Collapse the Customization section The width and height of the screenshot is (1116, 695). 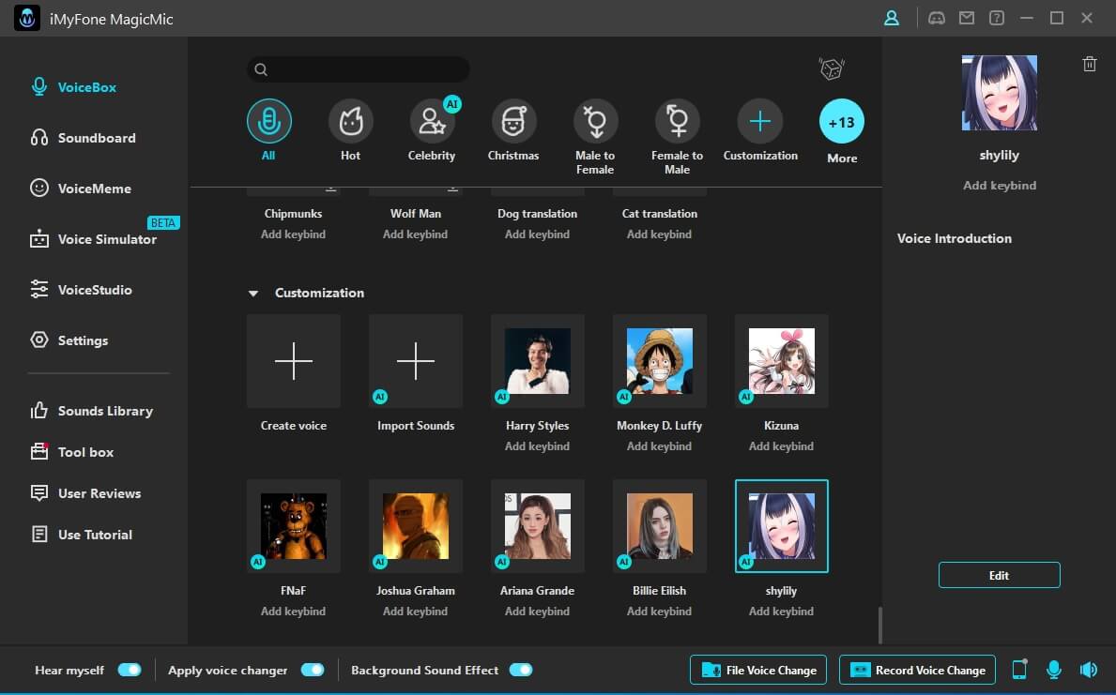point(253,293)
